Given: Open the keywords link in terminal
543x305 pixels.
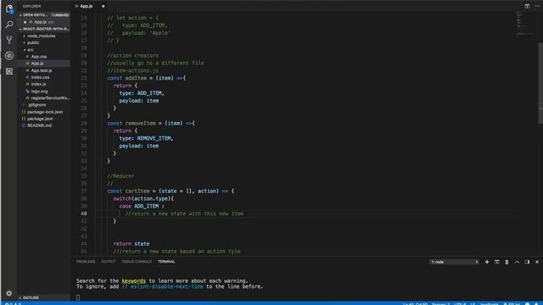Looking at the screenshot, I should (134, 280).
